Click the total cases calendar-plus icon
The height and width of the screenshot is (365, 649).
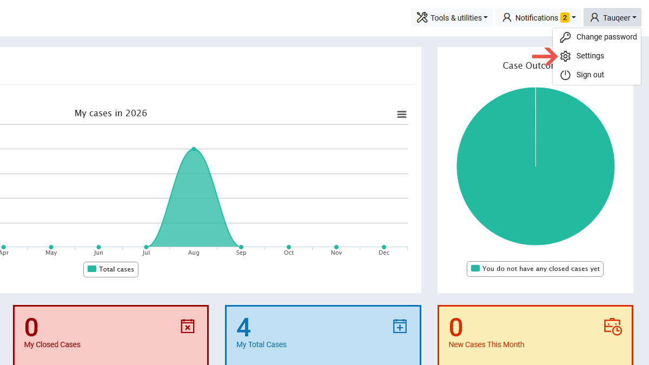[x=400, y=326]
